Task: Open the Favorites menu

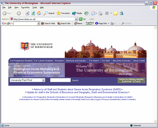Action: [x=26, y=7]
